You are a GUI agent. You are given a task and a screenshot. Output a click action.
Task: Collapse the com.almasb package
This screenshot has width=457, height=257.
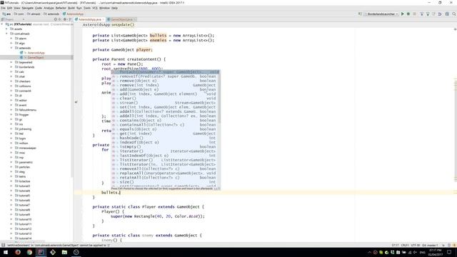[x=7, y=34]
